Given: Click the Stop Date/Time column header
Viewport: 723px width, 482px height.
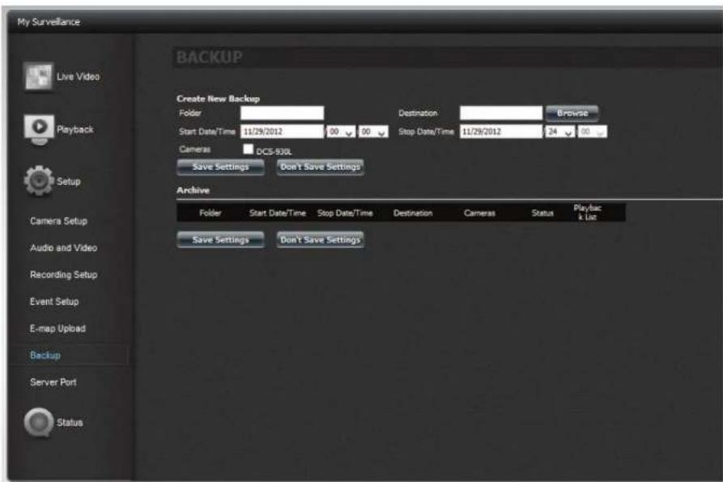Looking at the screenshot, I should [345, 213].
